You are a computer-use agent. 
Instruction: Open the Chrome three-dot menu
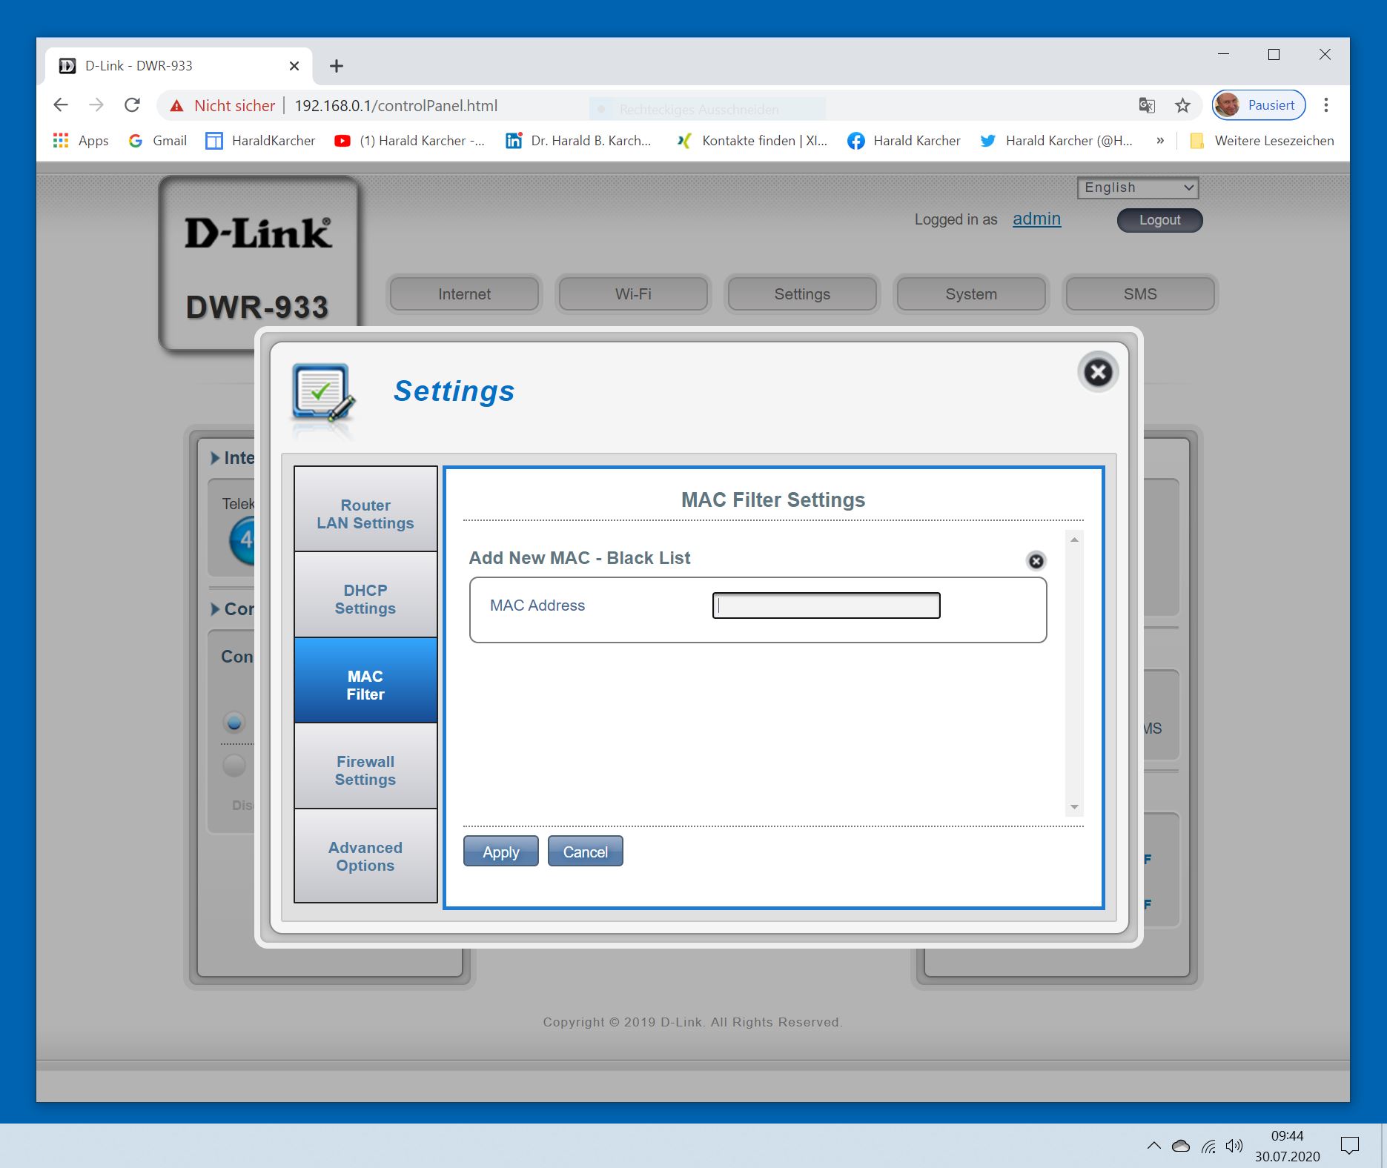pos(1326,105)
